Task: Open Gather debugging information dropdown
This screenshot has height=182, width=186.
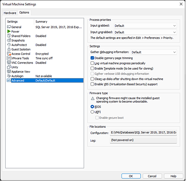Action: click(x=154, y=52)
